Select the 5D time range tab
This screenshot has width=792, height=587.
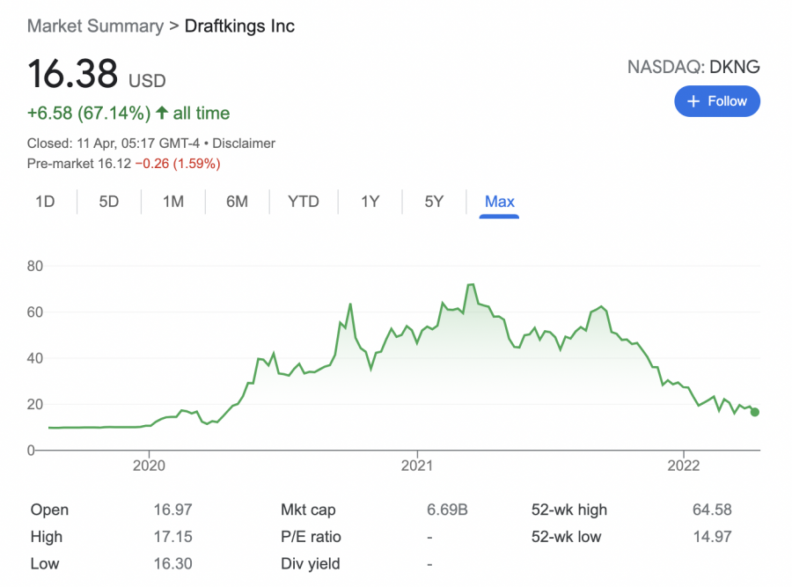(108, 202)
